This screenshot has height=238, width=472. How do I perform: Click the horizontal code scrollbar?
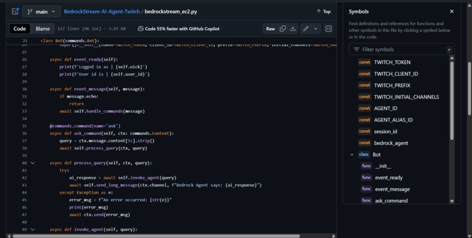tap(156, 236)
